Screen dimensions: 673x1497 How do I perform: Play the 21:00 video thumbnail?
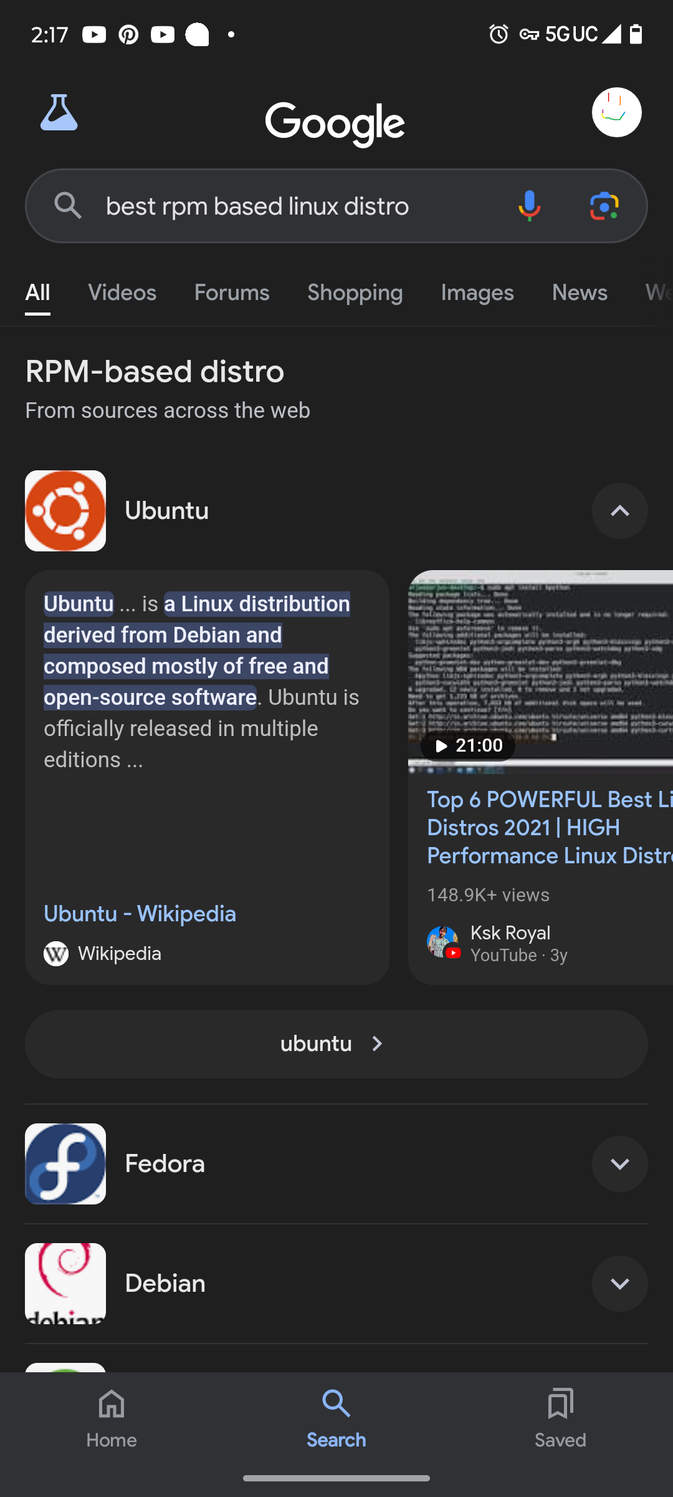coord(540,672)
